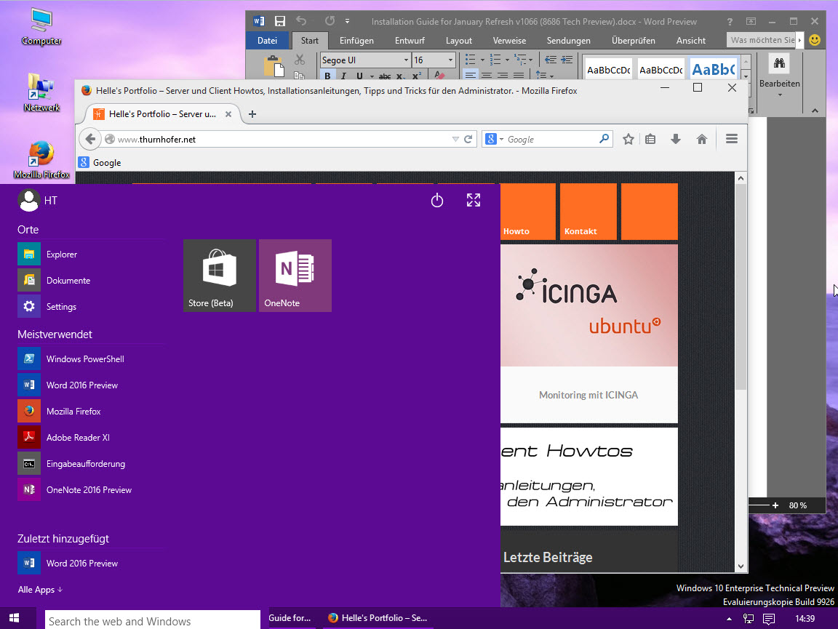Align text left in Word
838x629 pixels.
click(471, 76)
